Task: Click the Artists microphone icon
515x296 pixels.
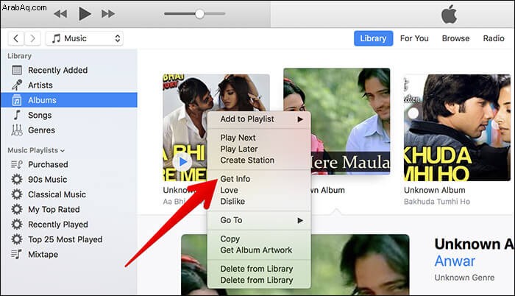Action: click(17, 85)
